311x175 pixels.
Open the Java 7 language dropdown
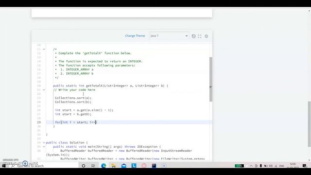[x=169, y=36]
